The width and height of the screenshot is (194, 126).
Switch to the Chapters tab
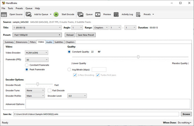(70, 42)
